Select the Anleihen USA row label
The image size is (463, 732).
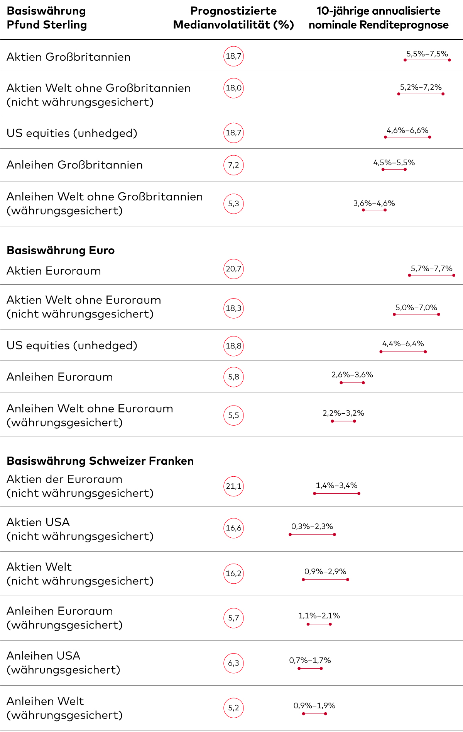63,663
